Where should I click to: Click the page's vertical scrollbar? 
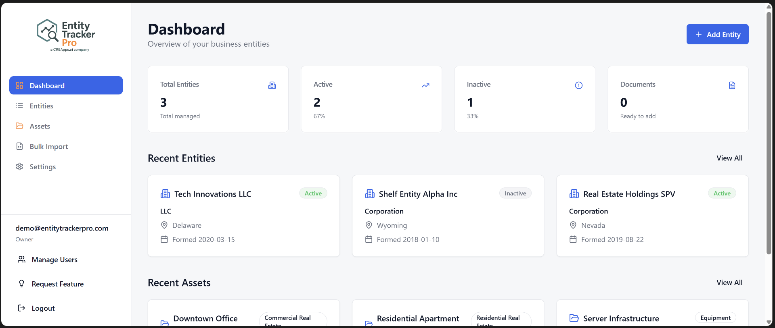(769, 133)
